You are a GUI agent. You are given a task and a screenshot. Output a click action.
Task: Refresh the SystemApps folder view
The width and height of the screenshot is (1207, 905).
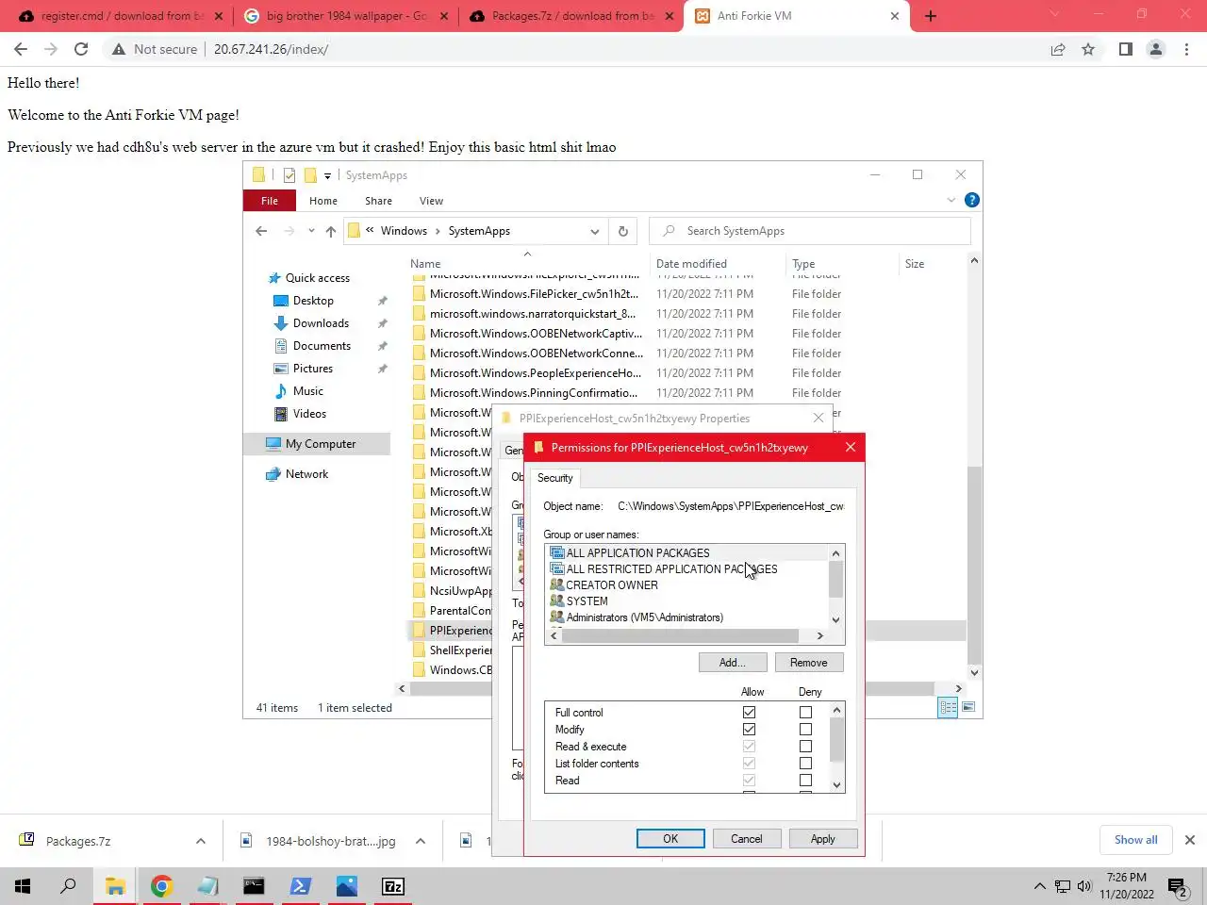[x=622, y=231]
